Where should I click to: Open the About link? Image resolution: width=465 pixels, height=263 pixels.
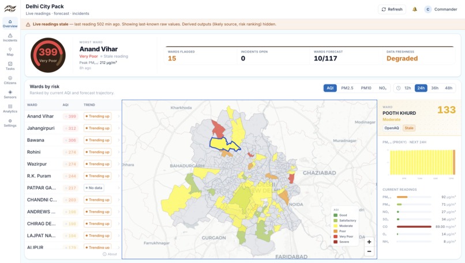110,254
